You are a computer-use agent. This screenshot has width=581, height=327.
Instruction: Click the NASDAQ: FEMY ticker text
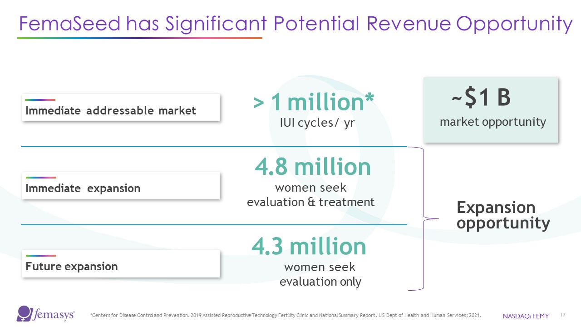(x=526, y=316)
